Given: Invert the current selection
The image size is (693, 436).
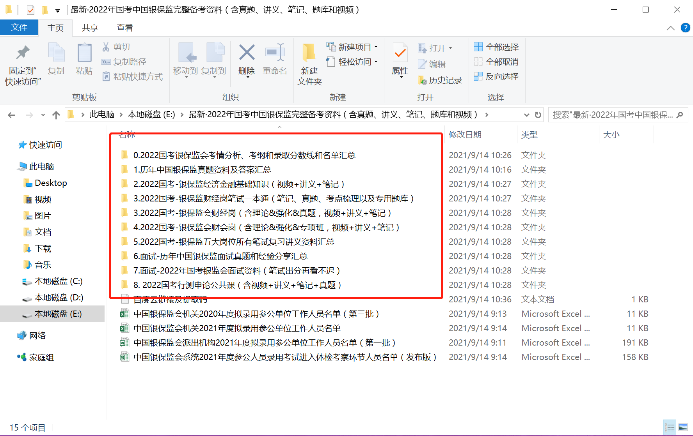Looking at the screenshot, I should tap(496, 76).
